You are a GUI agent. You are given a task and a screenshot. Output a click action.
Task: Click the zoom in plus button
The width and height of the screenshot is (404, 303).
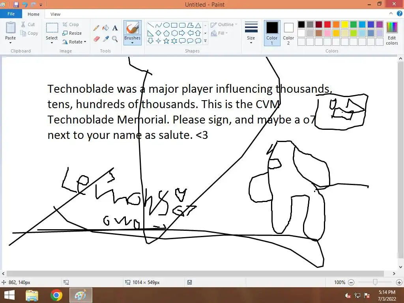[x=399, y=282]
